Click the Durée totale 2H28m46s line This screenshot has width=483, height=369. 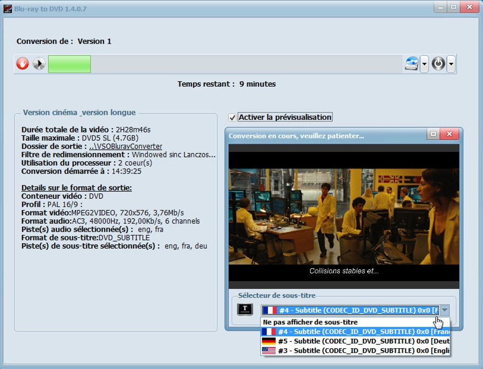coord(86,130)
